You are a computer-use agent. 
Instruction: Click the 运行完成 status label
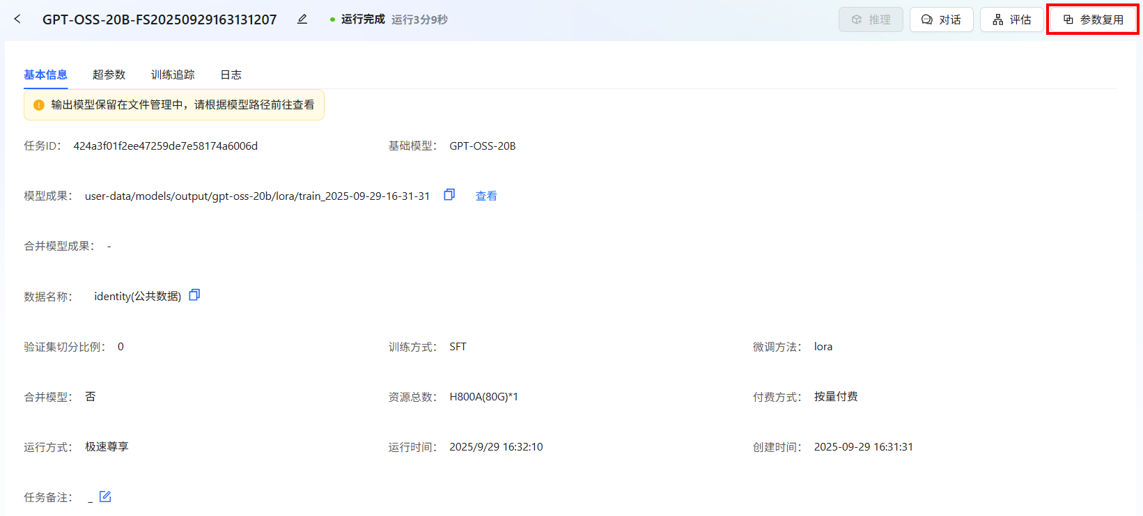point(363,19)
